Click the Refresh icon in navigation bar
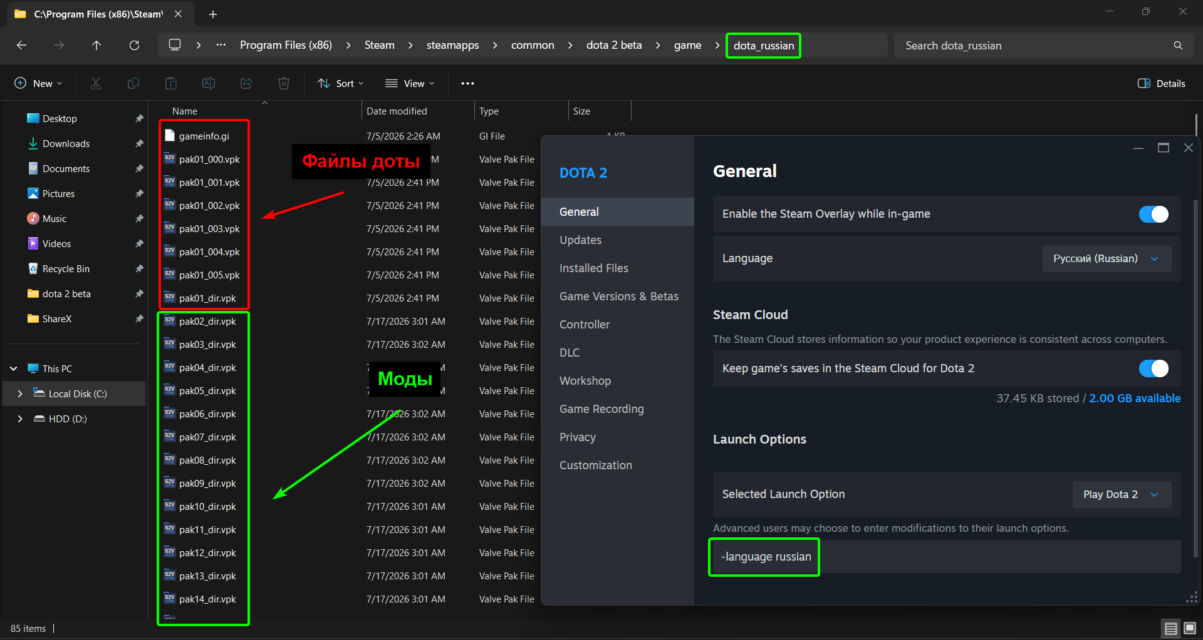The width and height of the screenshot is (1203, 640). click(x=134, y=45)
